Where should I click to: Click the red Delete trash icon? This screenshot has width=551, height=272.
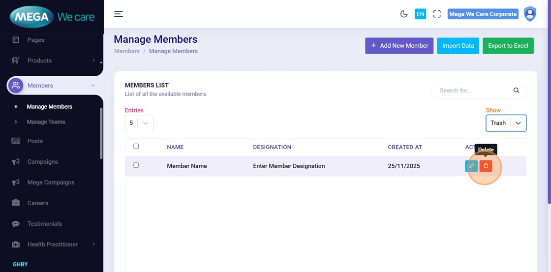pos(486,166)
